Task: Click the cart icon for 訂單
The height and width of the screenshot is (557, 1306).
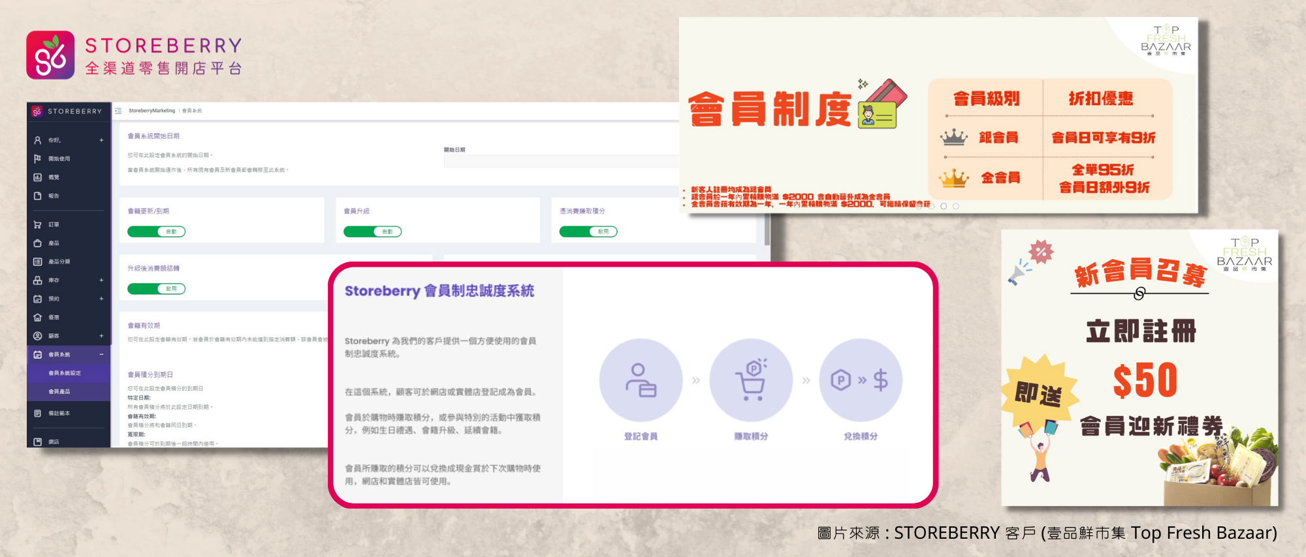Action: pos(38,224)
